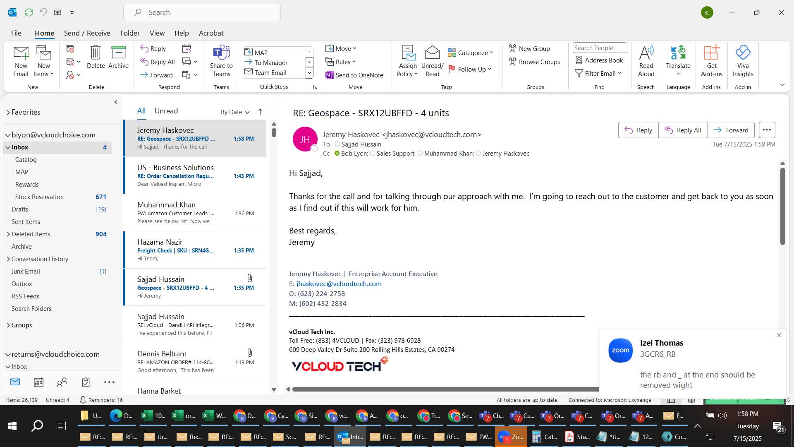
Task: Open Windows Task View
Action: pos(62,425)
